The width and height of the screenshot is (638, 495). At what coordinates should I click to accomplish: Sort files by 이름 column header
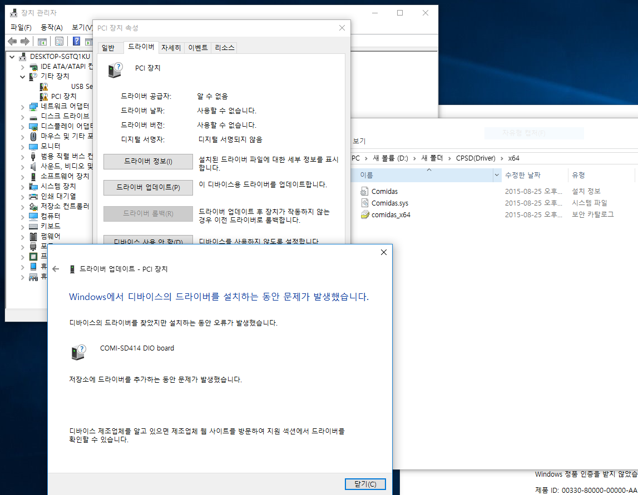[x=423, y=175]
